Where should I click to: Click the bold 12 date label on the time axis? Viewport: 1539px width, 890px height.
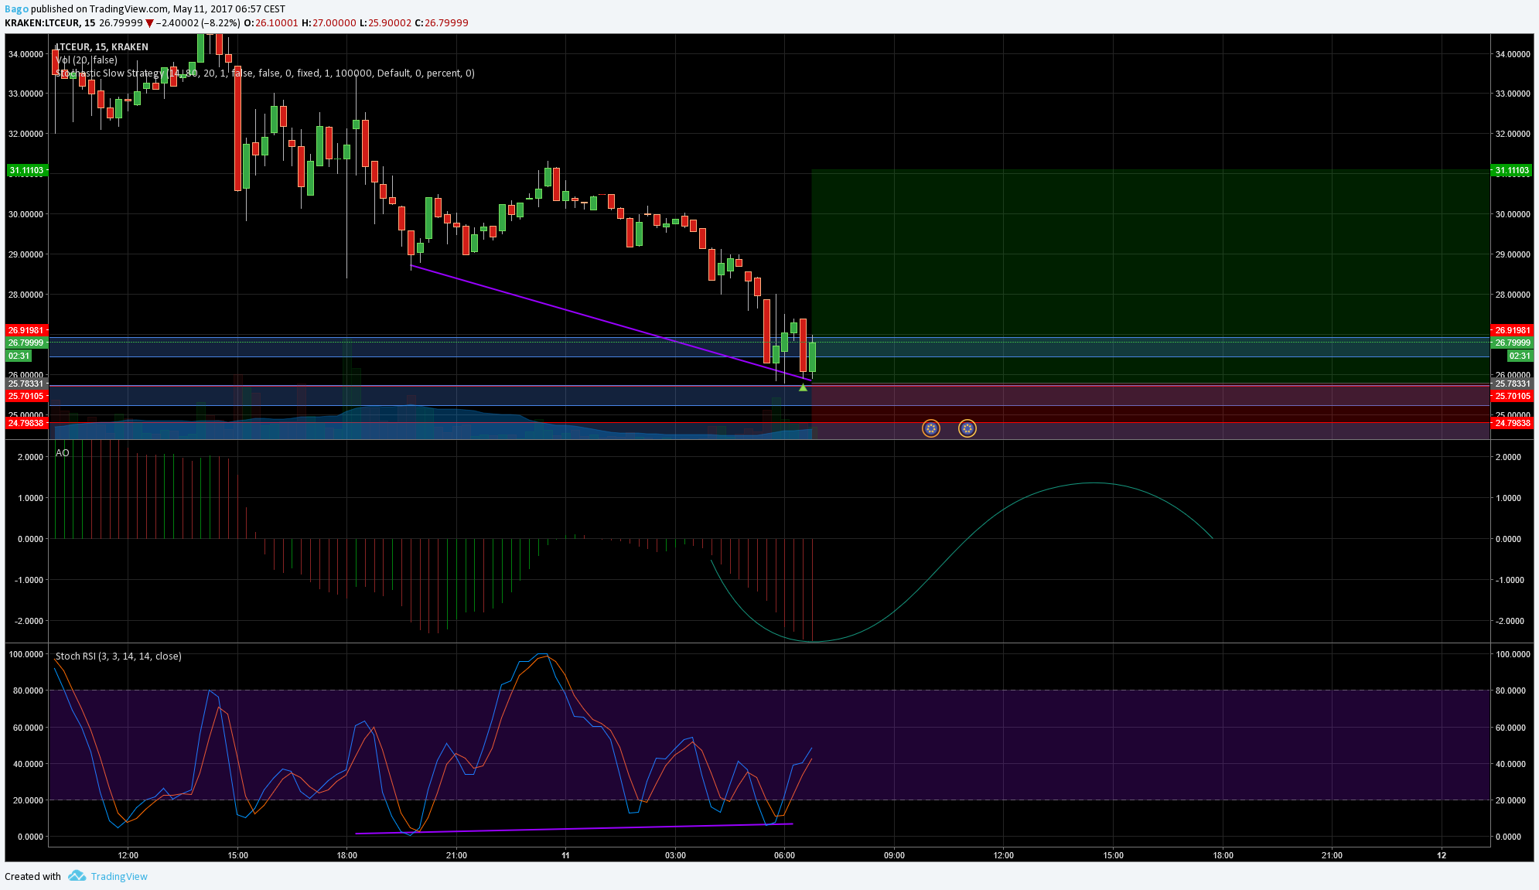click(1442, 855)
